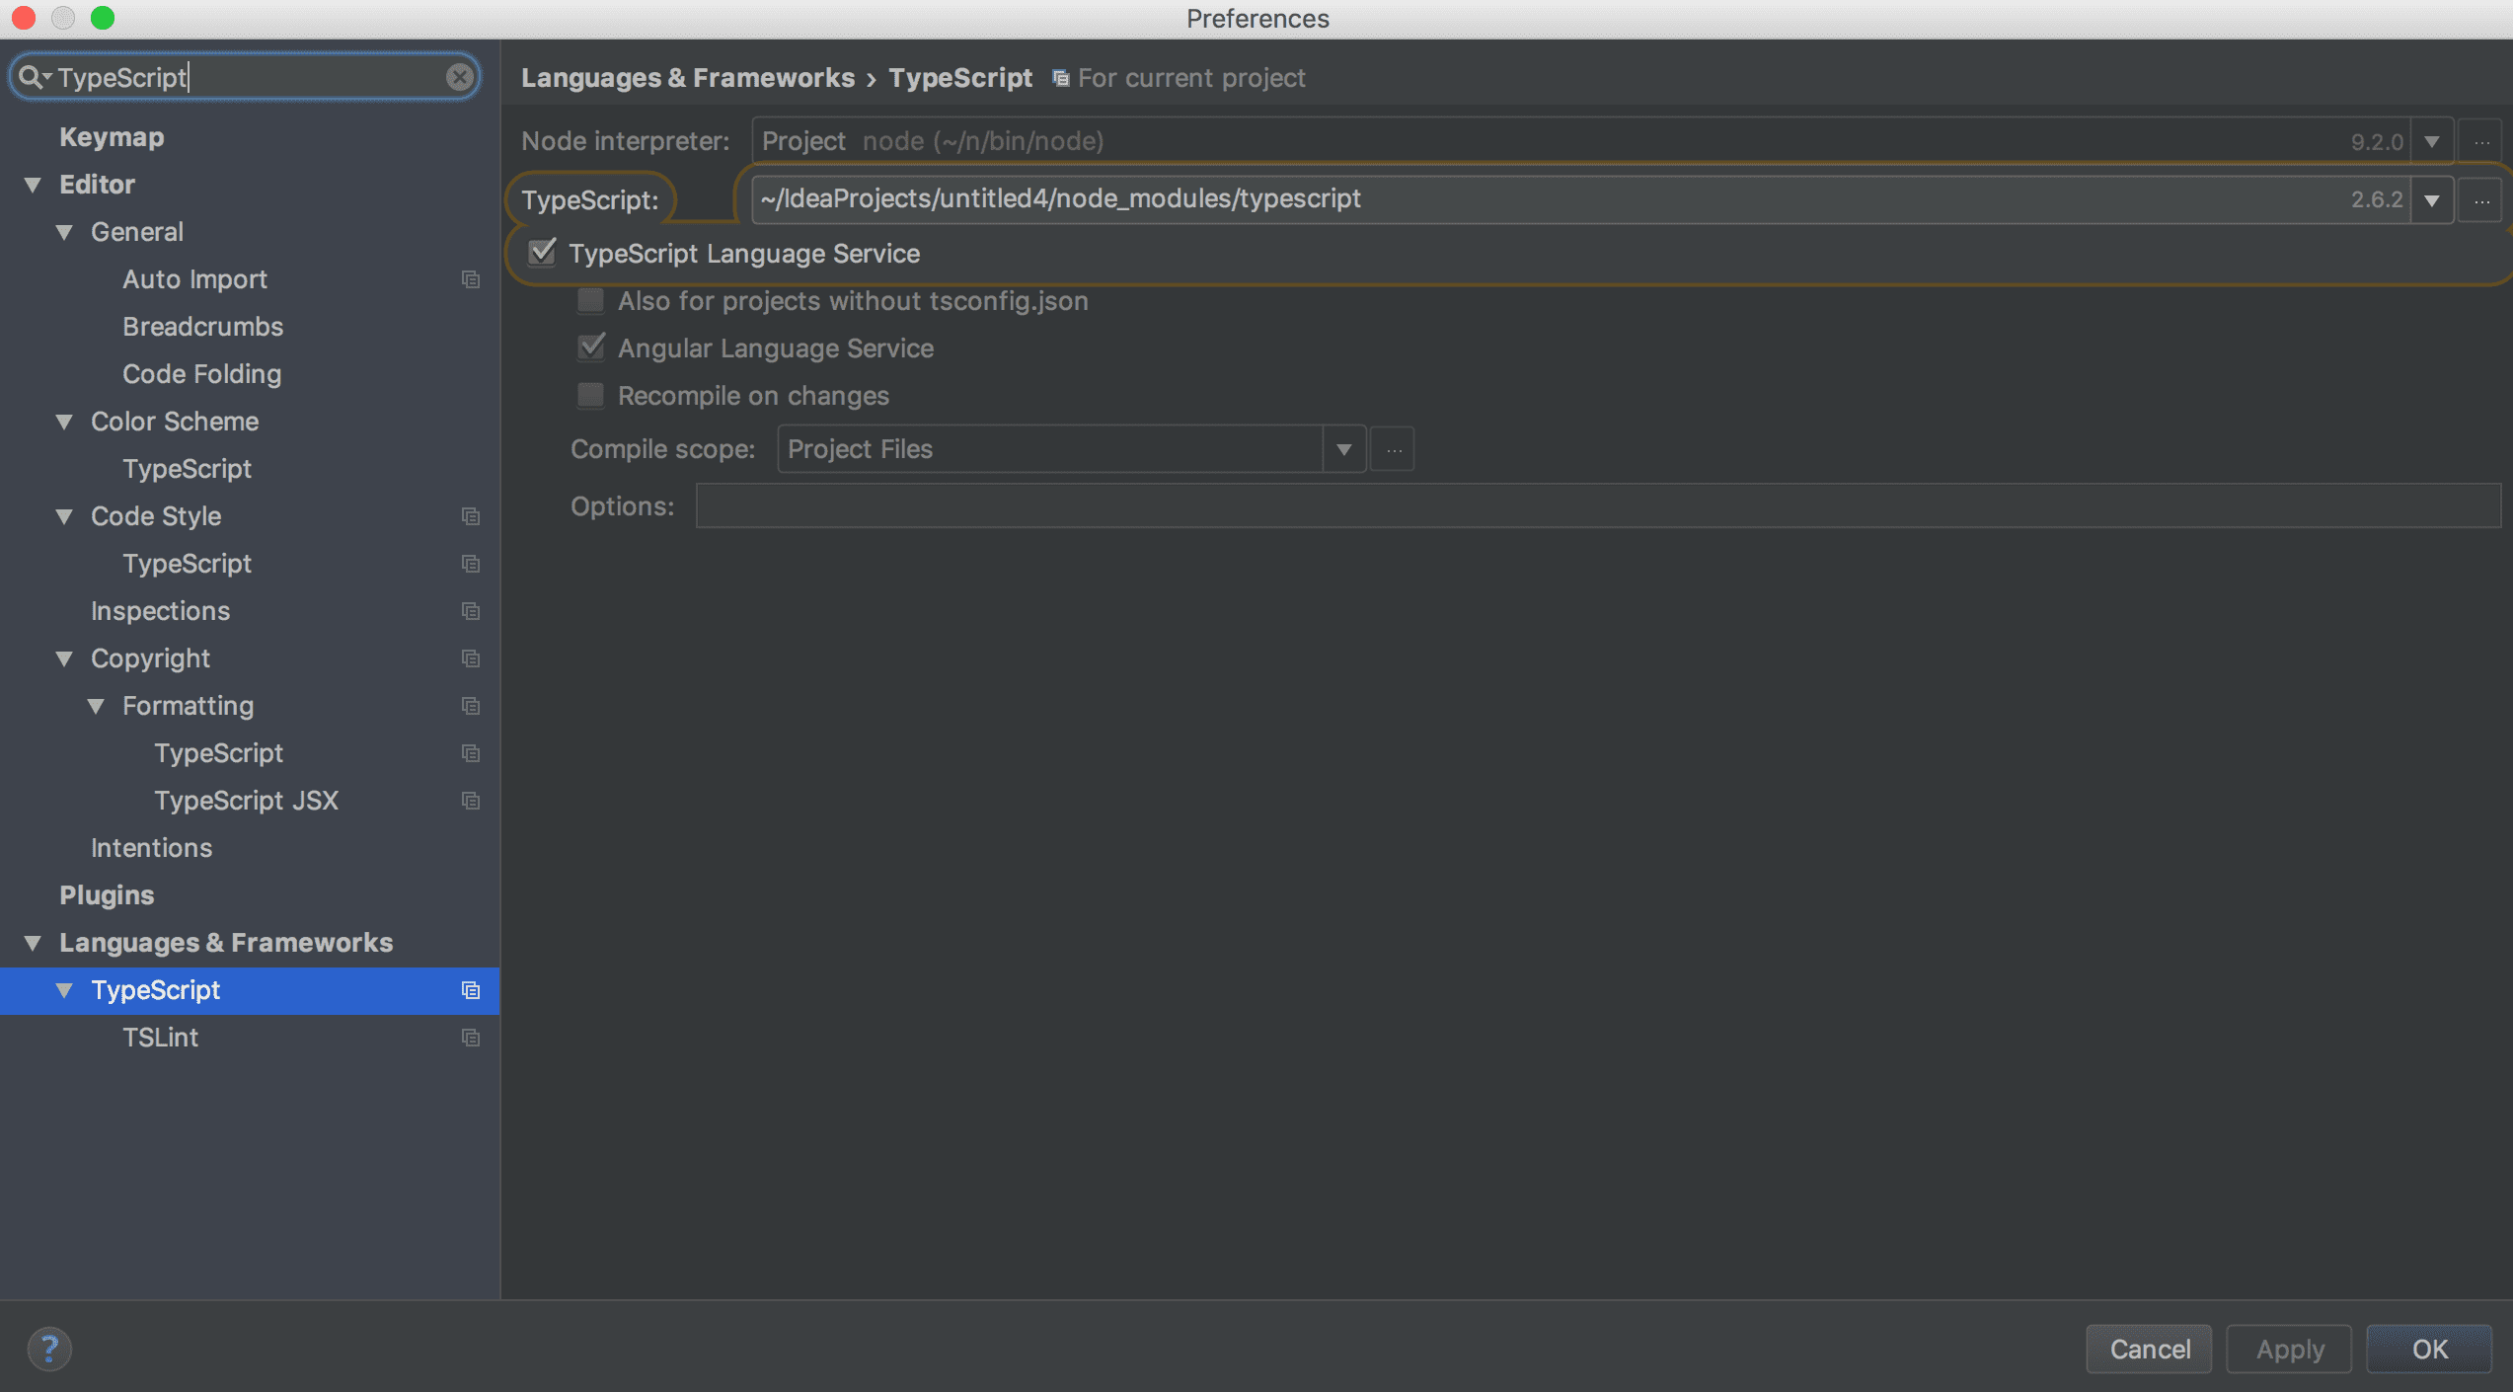Select TSLint in the settings tree
Viewport: 2513px width, 1392px height.
(x=162, y=1038)
